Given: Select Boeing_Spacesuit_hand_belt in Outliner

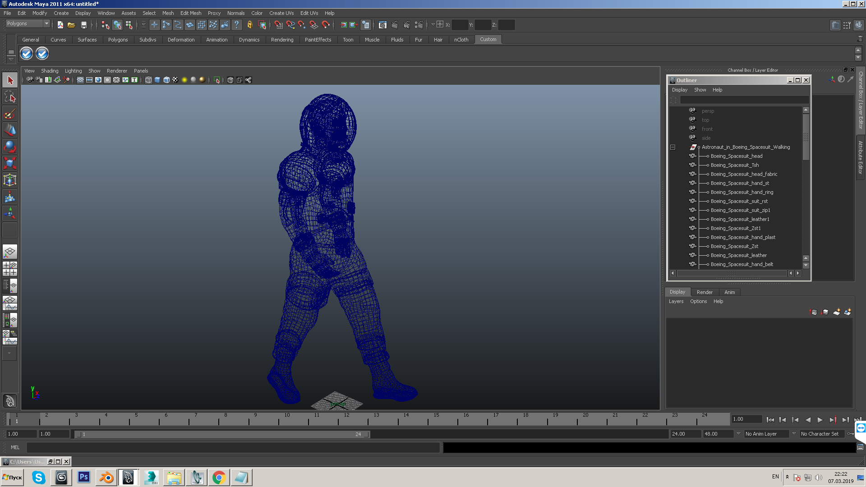Looking at the screenshot, I should (x=742, y=264).
